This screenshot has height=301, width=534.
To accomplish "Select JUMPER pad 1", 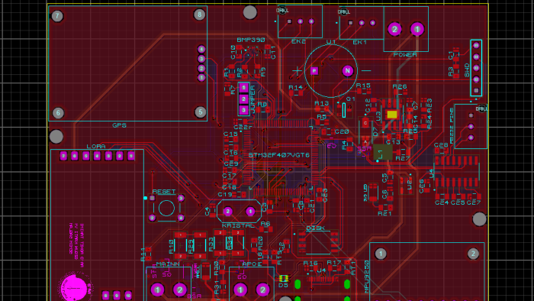I will pos(243,88).
